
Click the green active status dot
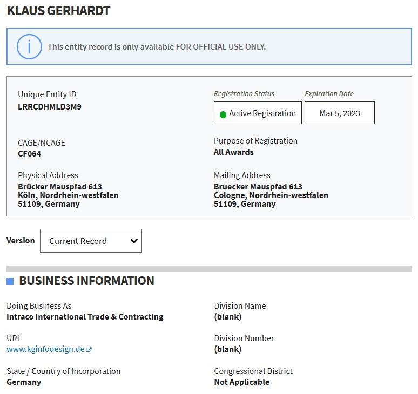[x=223, y=114]
